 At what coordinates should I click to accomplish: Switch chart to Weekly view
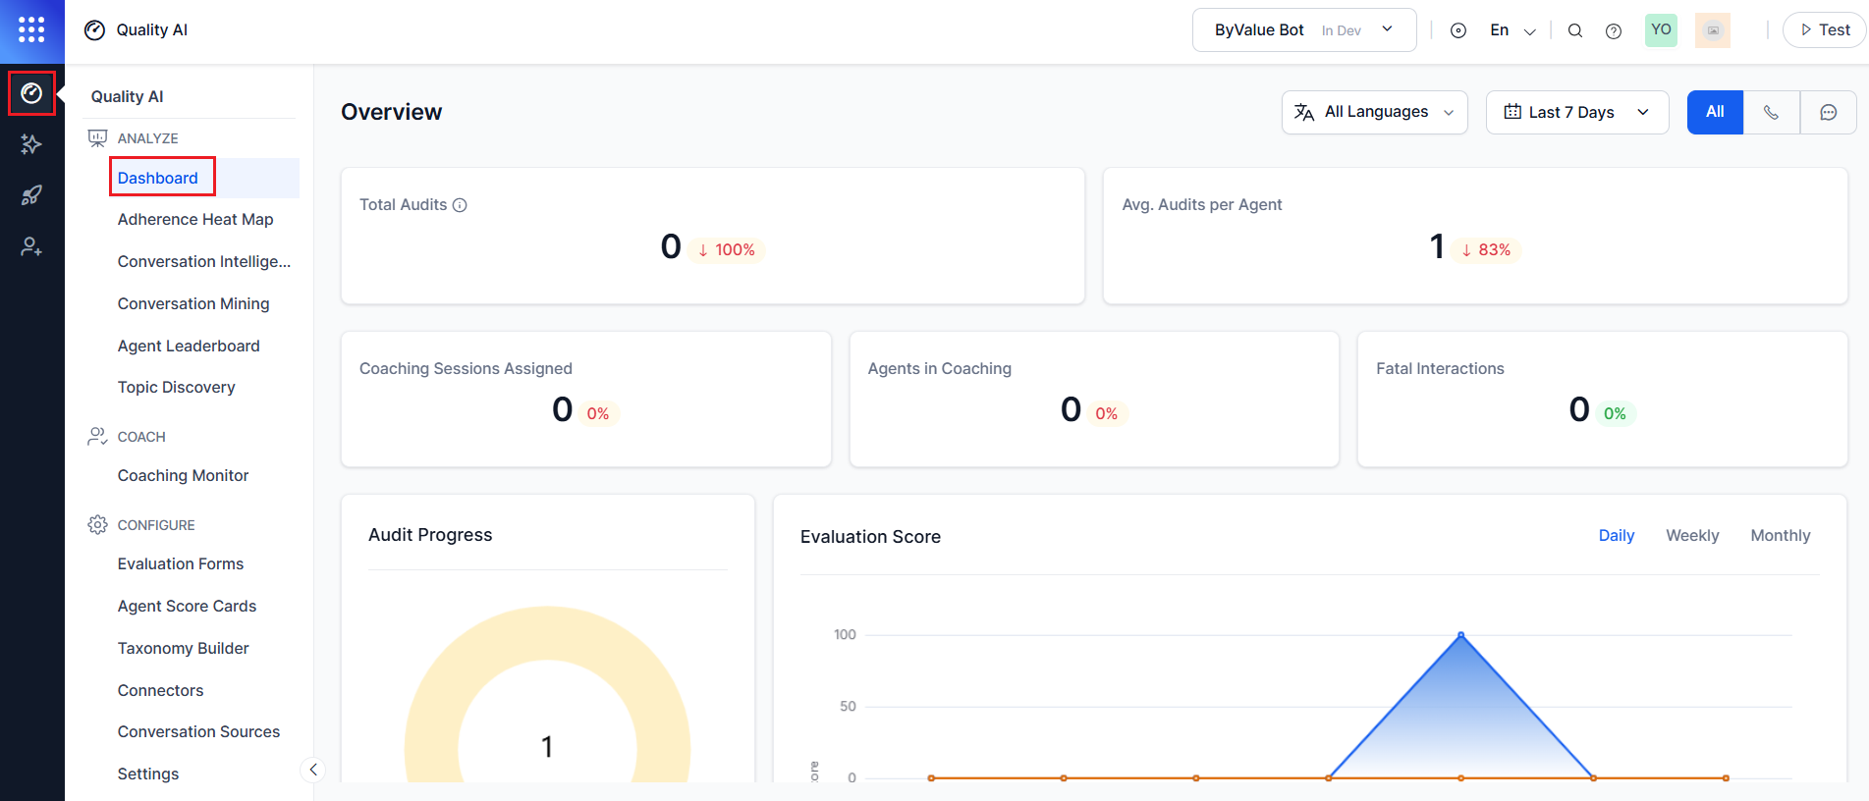(1692, 535)
